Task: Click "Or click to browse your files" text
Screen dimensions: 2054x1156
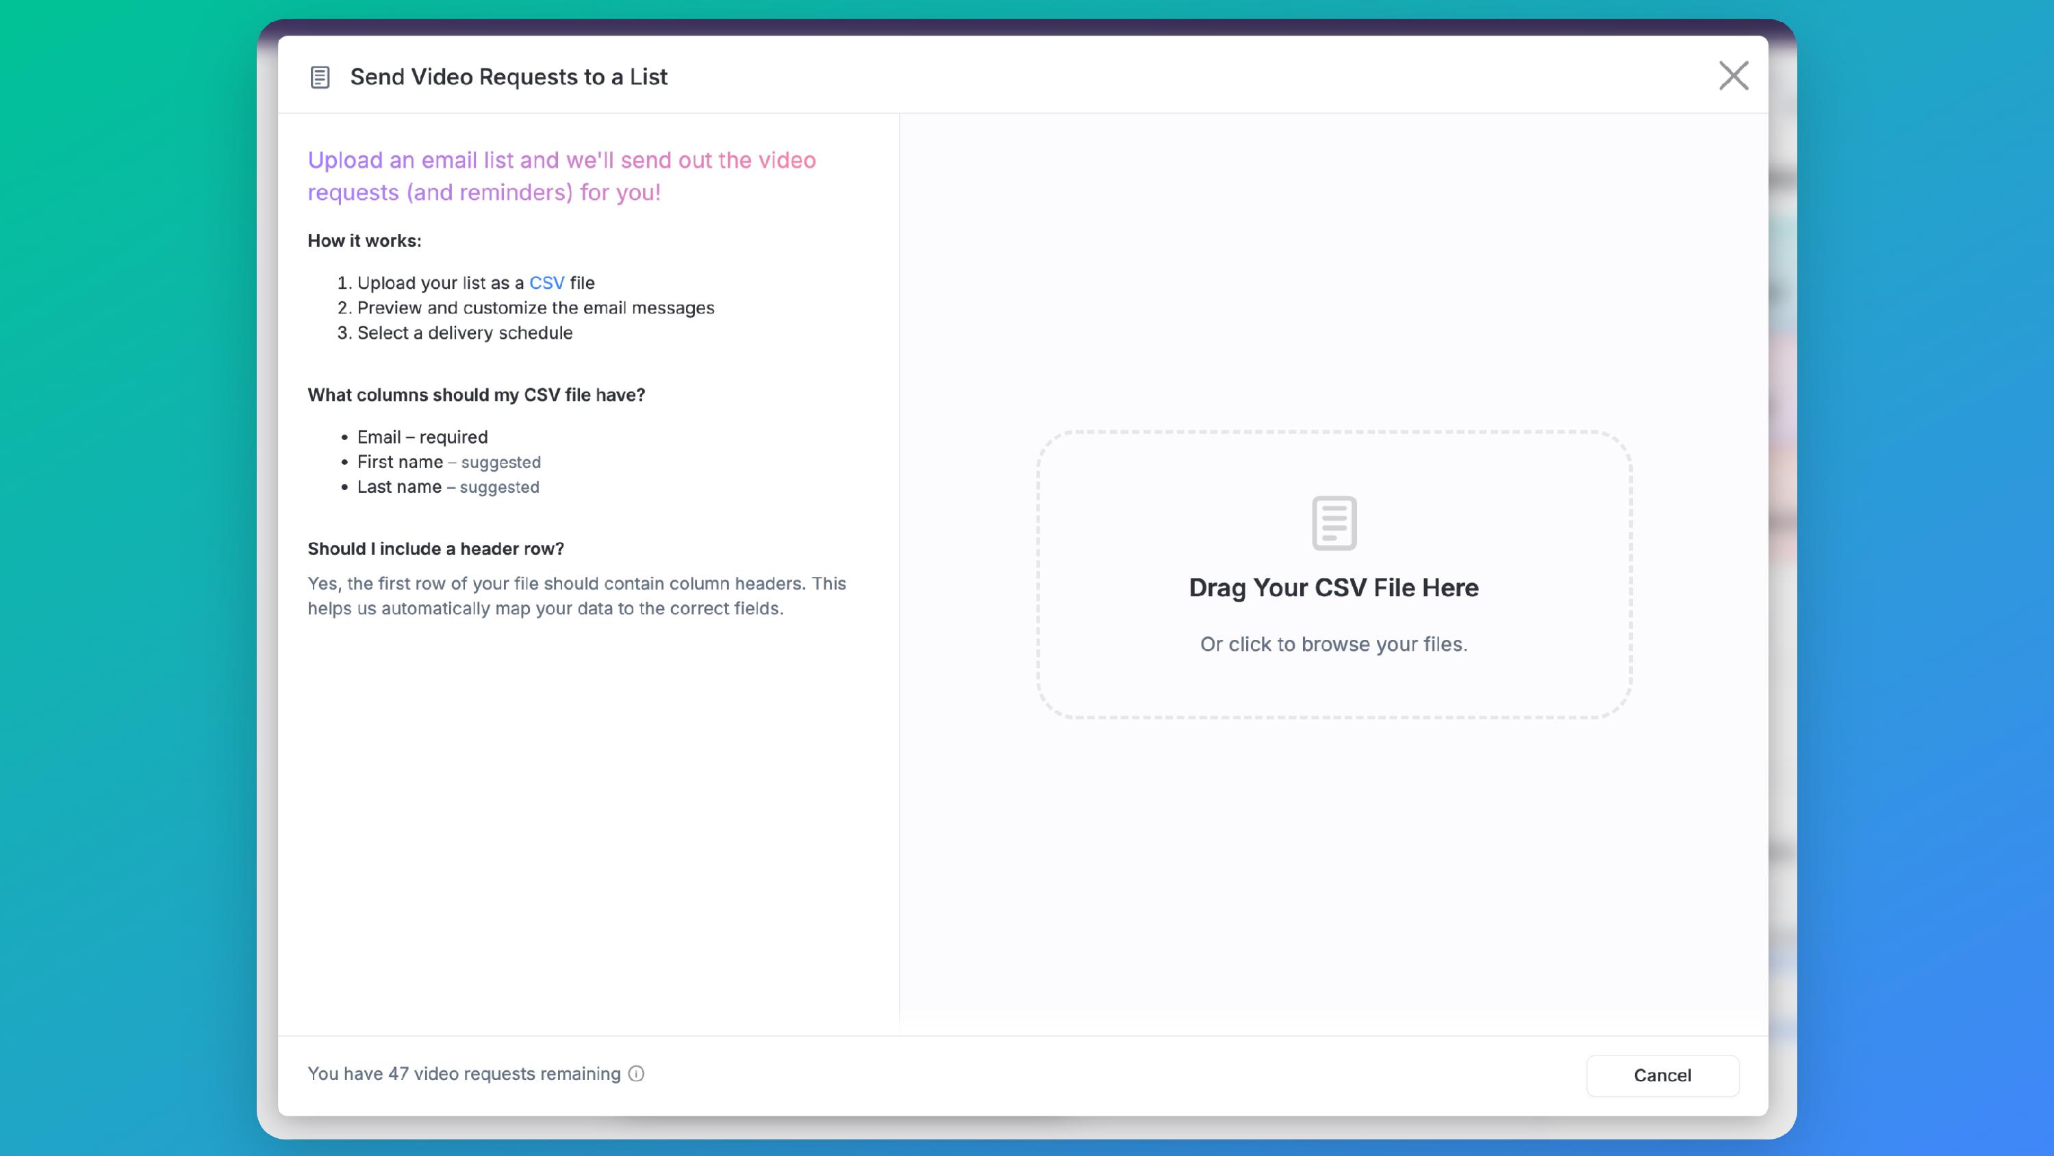Action: pos(1333,644)
